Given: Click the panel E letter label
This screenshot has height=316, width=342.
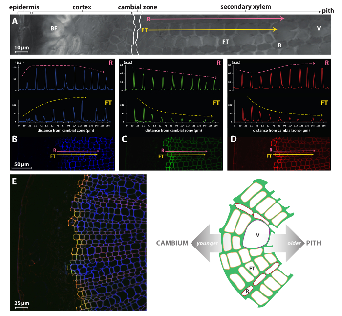Looking at the screenshot, I should tap(14, 181).
